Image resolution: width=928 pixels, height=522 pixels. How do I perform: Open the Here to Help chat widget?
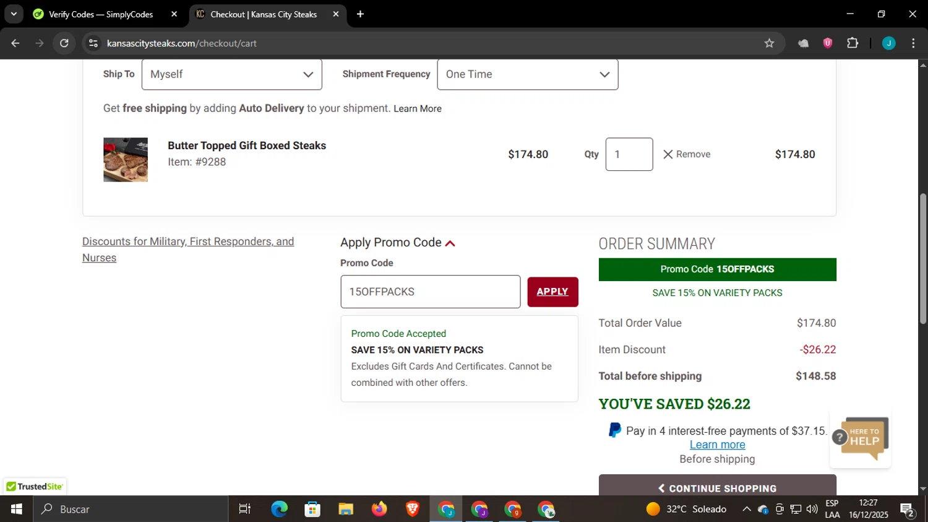pos(861,438)
